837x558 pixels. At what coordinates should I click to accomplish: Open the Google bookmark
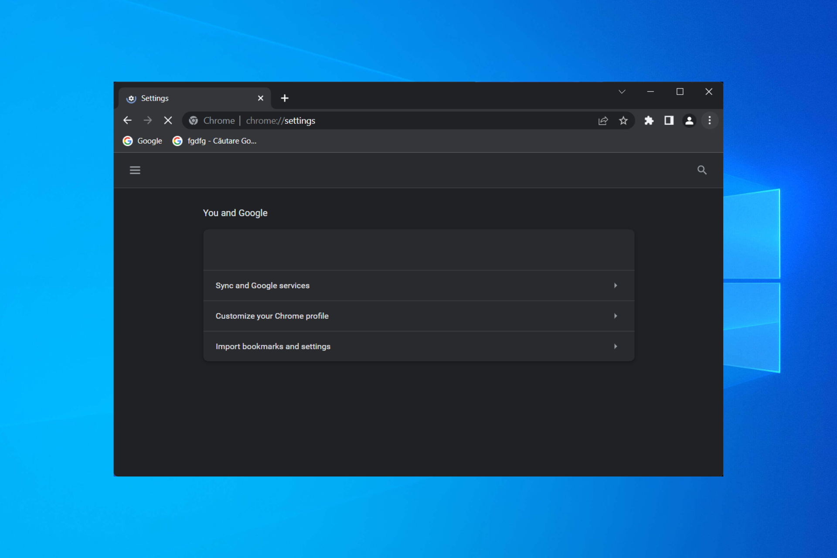click(143, 141)
